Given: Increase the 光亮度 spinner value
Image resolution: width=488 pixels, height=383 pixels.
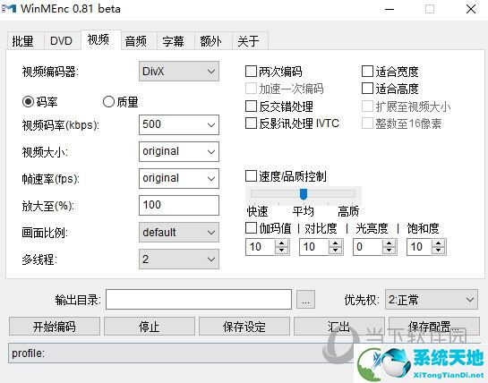Looking at the screenshot, I should click(389, 243).
